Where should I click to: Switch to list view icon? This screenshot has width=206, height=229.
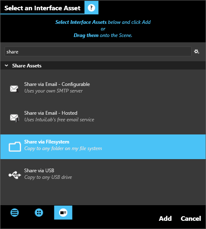tap(14, 213)
